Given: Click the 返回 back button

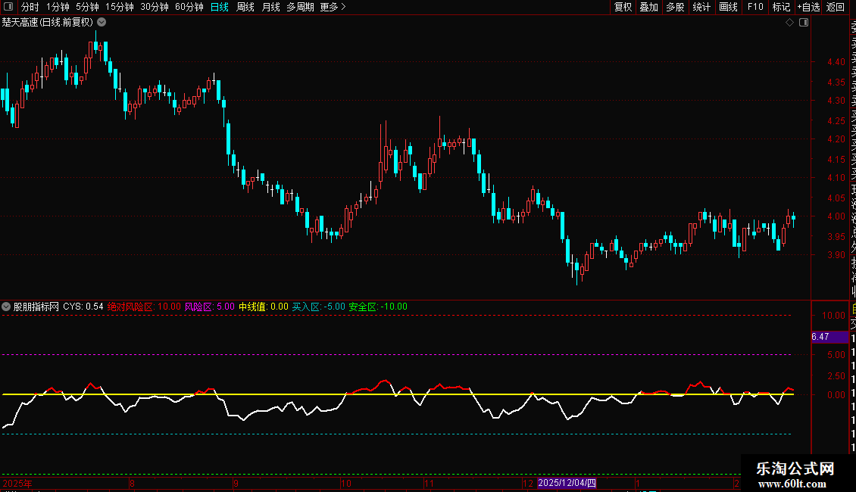Looking at the screenshot, I should click(836, 7).
